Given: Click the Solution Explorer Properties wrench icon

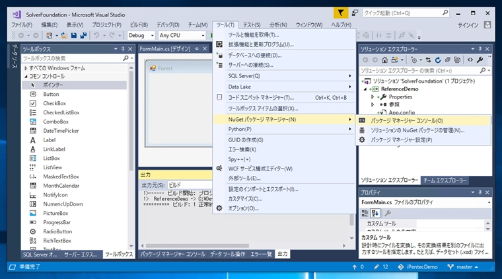Looking at the screenshot, I should click(480, 60).
